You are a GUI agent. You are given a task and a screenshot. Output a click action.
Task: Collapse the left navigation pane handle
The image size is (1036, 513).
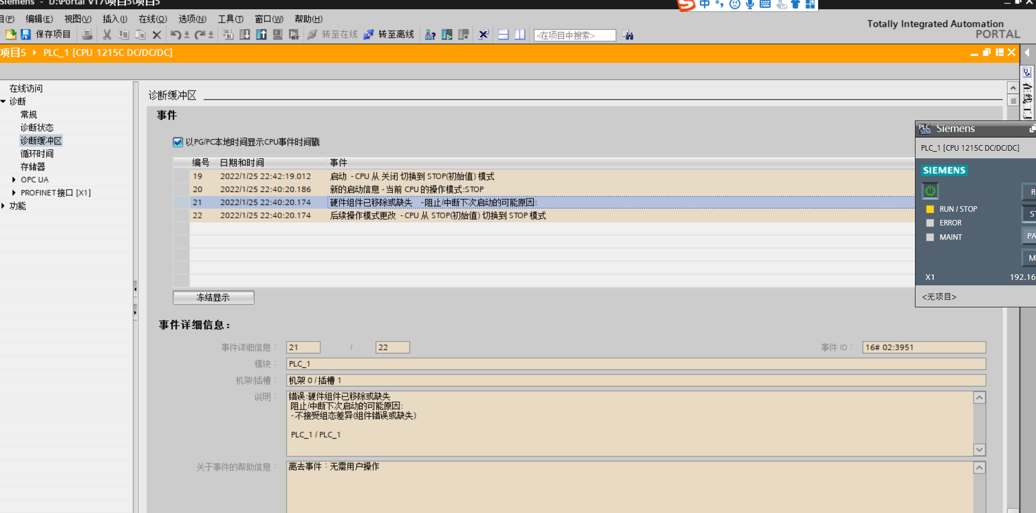(x=135, y=289)
